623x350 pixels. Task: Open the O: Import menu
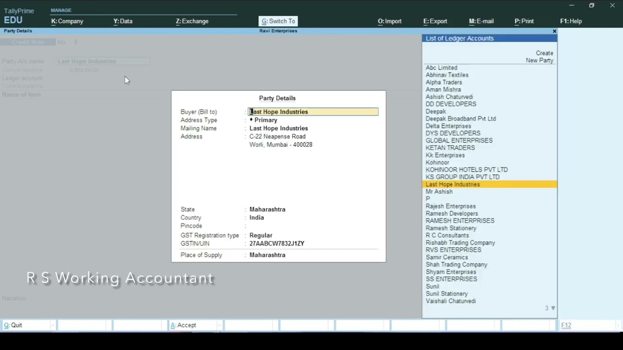pos(389,21)
